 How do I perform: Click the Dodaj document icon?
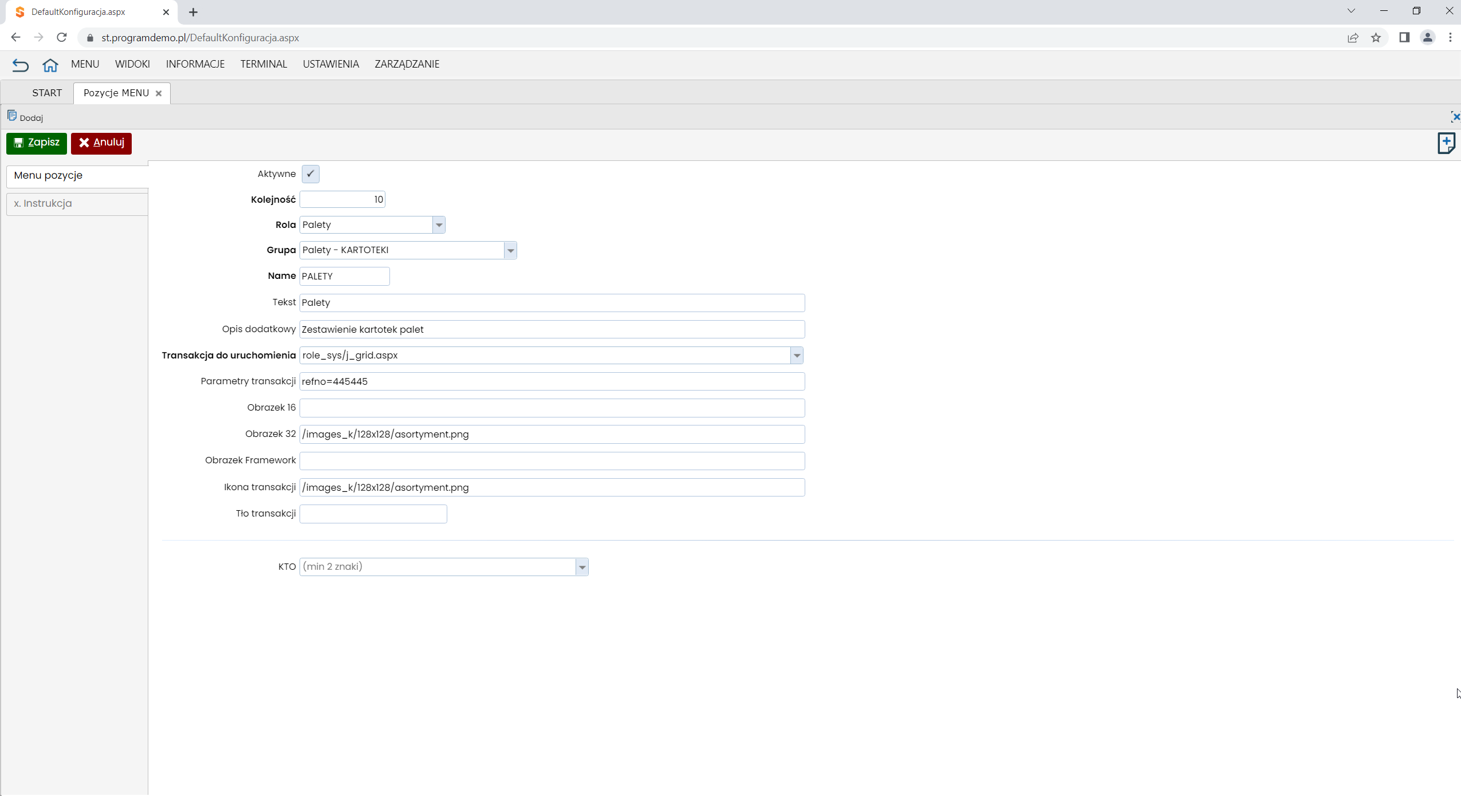pos(12,116)
